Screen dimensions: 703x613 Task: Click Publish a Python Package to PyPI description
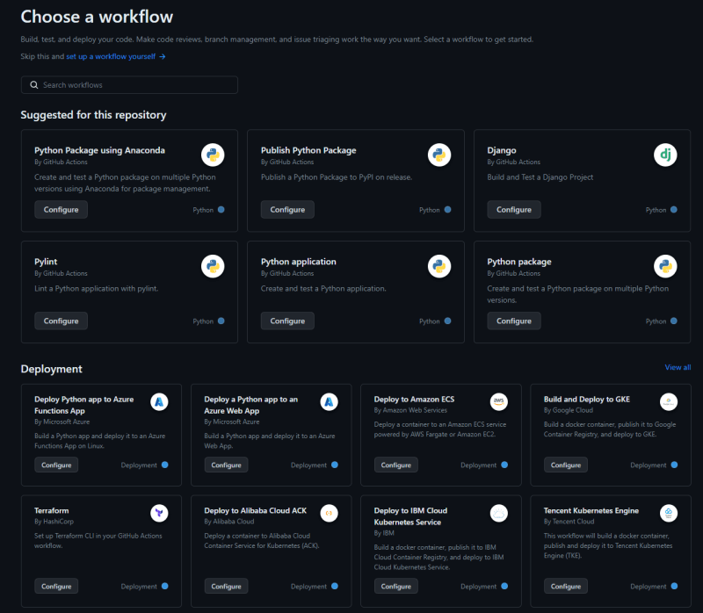click(x=337, y=177)
